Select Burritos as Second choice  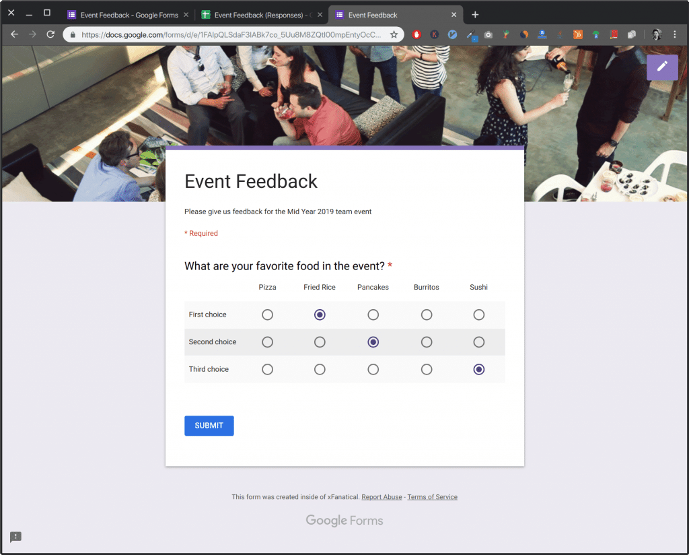426,341
